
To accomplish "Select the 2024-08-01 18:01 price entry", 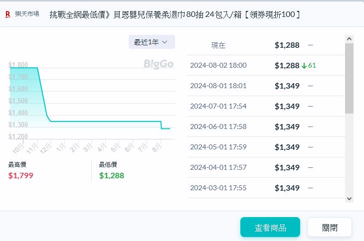I will (265, 86).
